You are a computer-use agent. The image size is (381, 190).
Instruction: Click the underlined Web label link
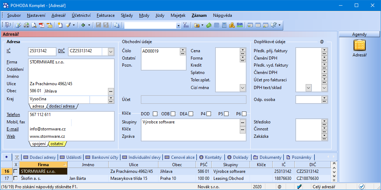coord(11,136)
